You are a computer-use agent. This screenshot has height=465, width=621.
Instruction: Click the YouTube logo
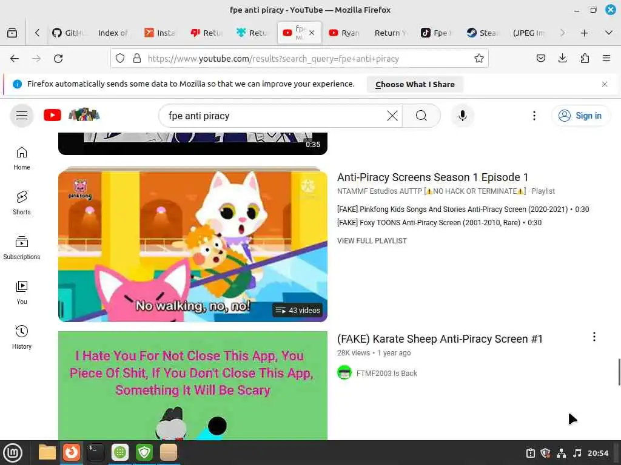point(52,116)
